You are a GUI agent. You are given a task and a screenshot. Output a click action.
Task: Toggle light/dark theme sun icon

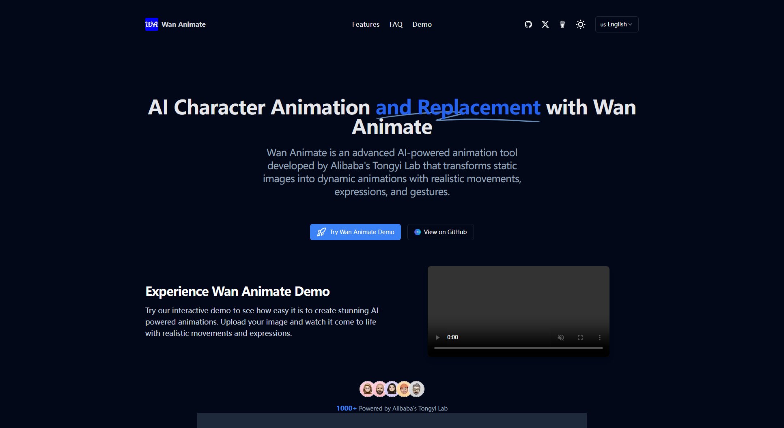click(581, 24)
